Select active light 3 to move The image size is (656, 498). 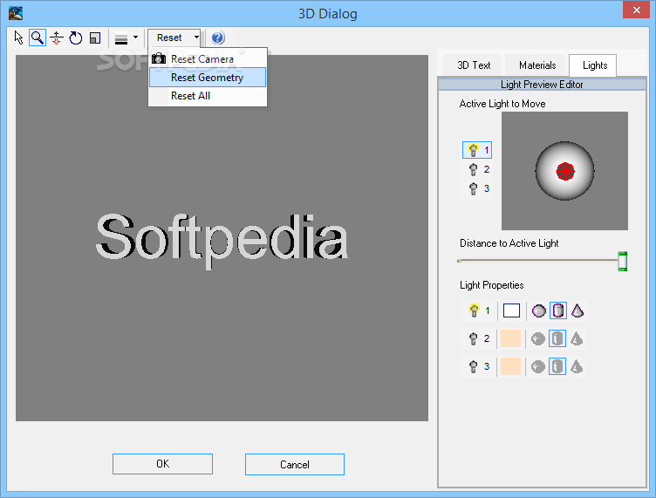477,188
